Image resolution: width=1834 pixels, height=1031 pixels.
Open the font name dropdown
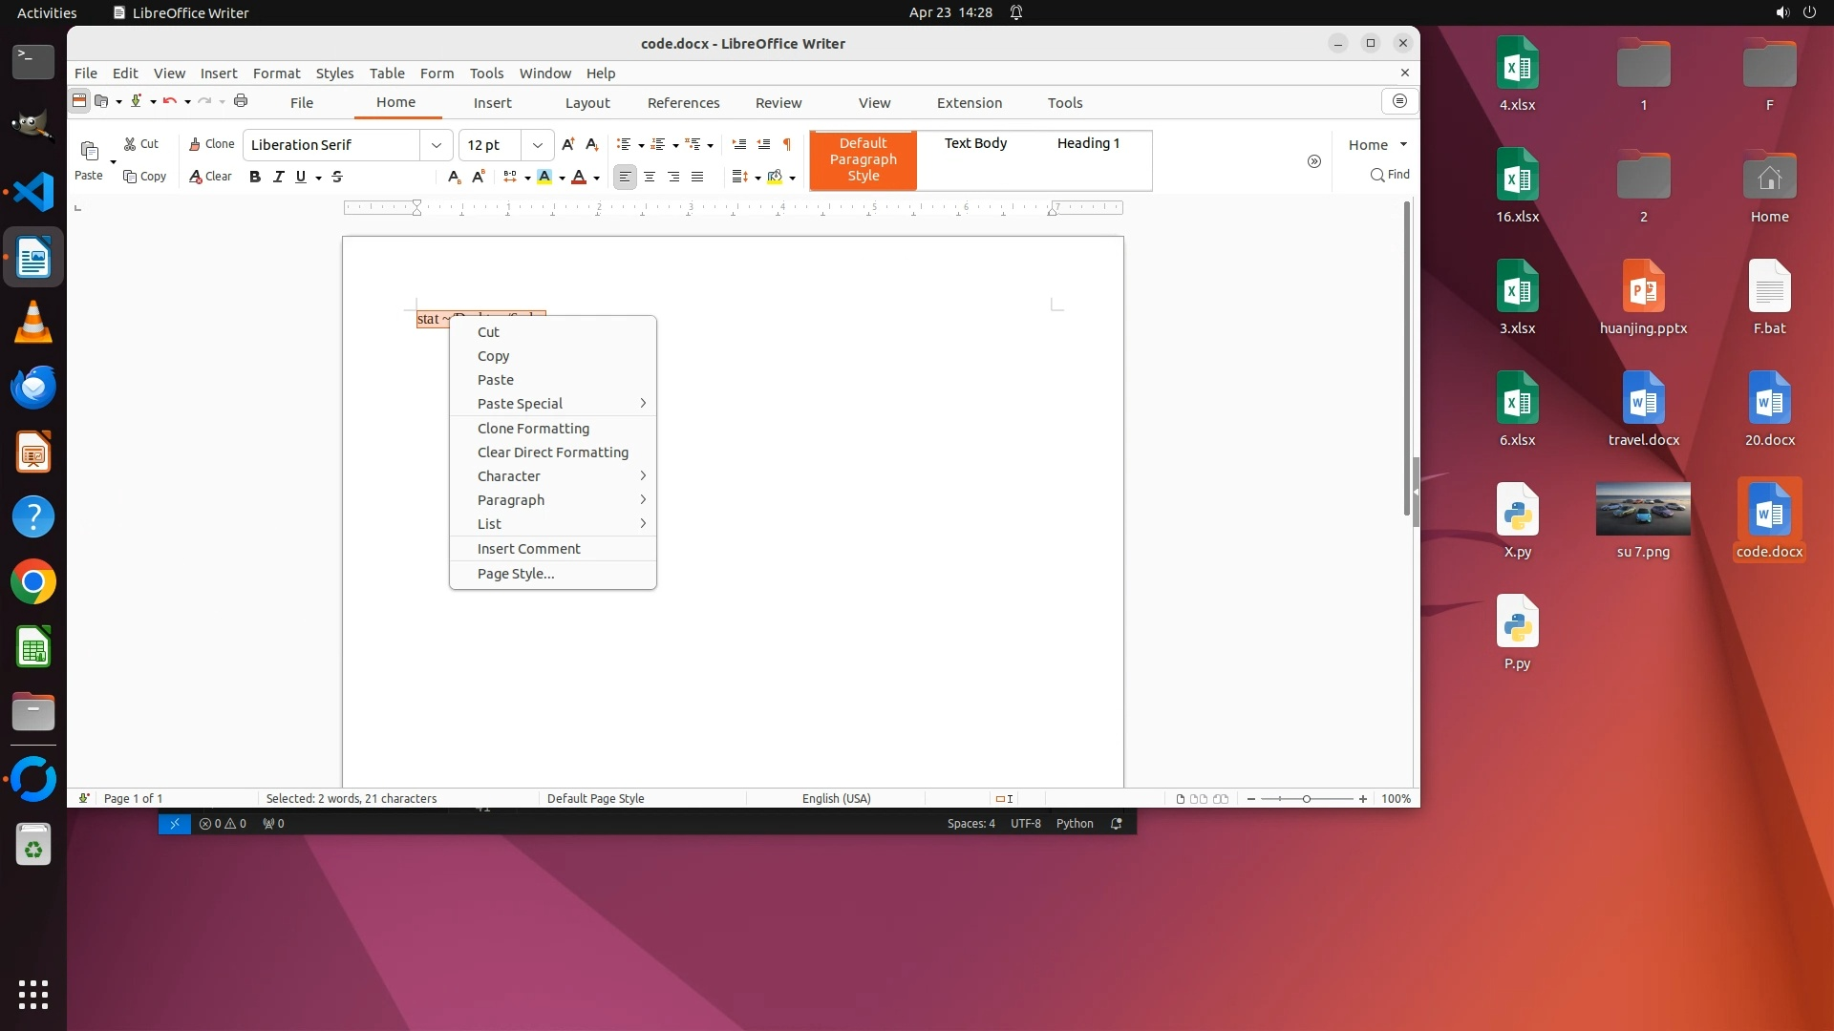pyautogui.click(x=437, y=145)
